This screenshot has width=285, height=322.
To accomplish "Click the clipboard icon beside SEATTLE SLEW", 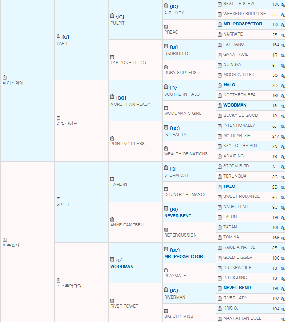I will (220, 4).
